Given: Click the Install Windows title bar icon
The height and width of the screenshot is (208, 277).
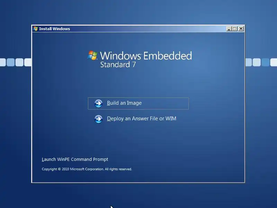Looking at the screenshot, I should point(36,29).
